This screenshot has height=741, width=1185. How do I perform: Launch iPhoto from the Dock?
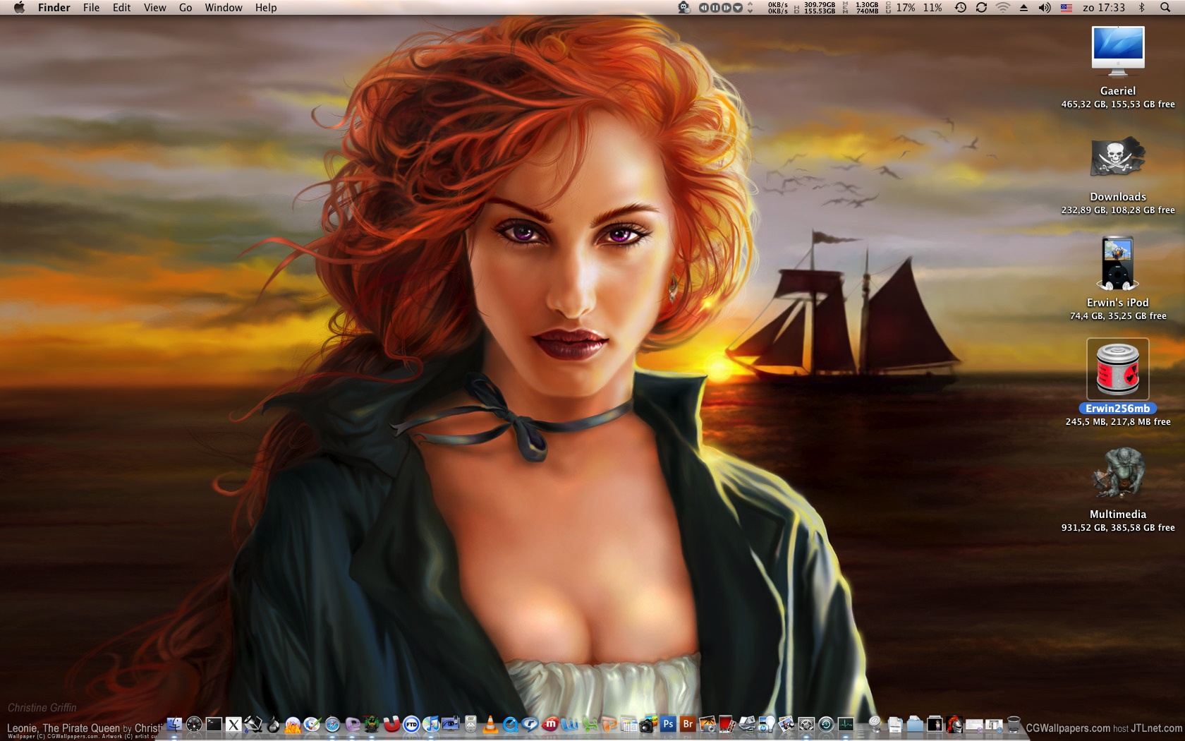click(x=707, y=725)
